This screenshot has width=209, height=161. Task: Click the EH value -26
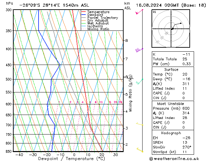click(186, 138)
